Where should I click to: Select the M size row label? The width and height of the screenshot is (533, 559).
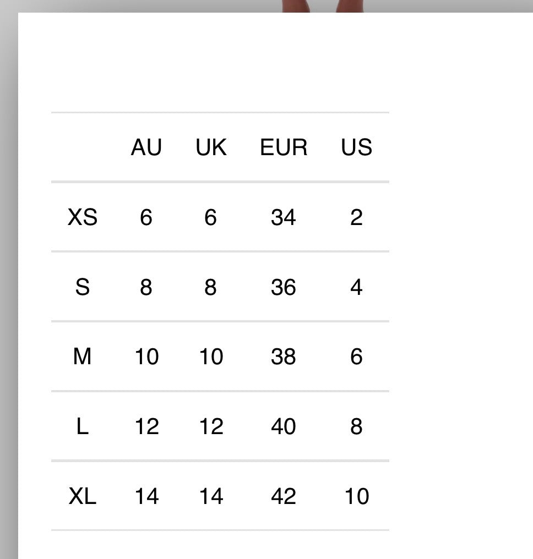point(83,356)
